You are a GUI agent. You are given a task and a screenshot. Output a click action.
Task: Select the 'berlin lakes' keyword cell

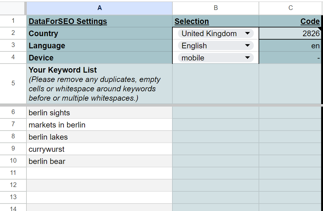tap(100, 137)
